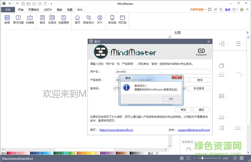Image resolution: width=251 pixels, height=162 pixels.
Task: Click the share icon in top right
Action: (x=221, y=10)
